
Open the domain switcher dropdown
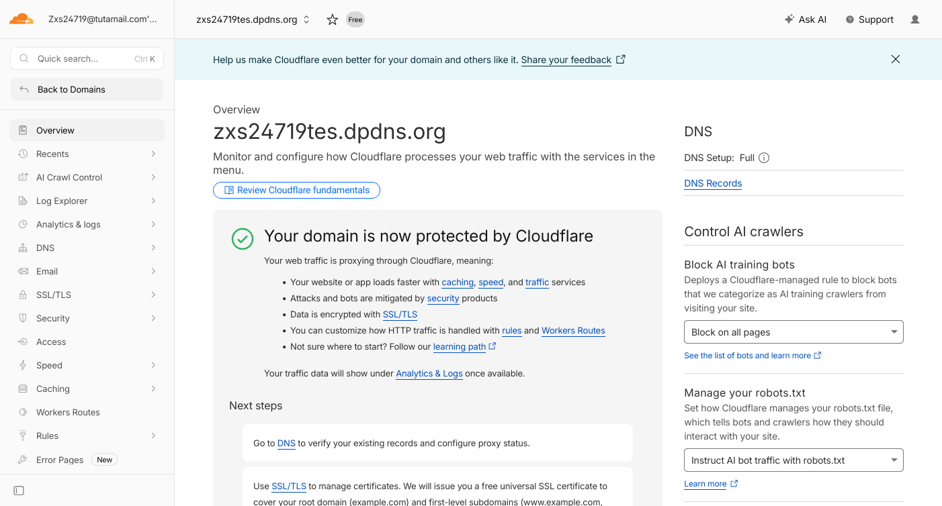click(x=253, y=19)
